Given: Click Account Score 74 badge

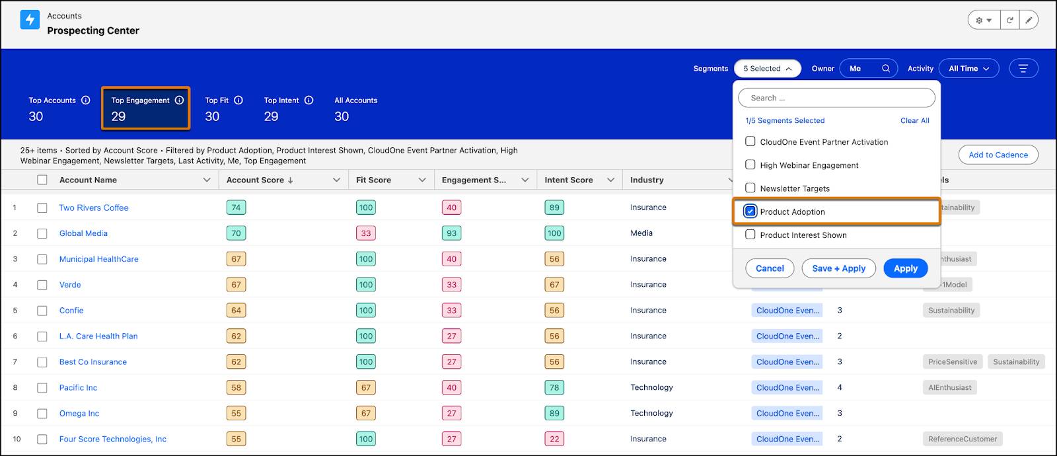Looking at the screenshot, I should pos(236,208).
